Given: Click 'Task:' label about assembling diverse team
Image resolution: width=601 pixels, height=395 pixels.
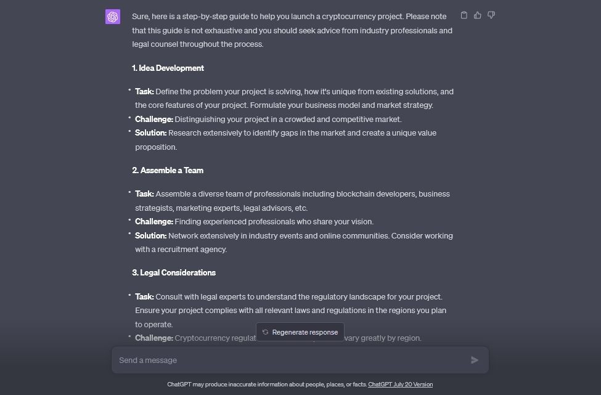Looking at the screenshot, I should point(144,194).
